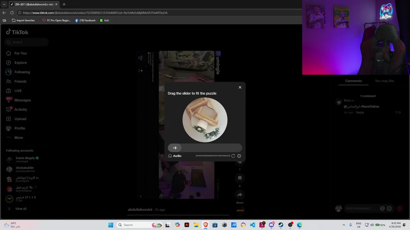The width and height of the screenshot is (410, 230).
Task: Open the Friends page
Action: point(16,81)
